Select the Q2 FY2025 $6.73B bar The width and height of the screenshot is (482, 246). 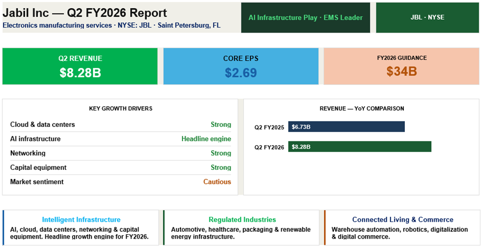(x=346, y=127)
